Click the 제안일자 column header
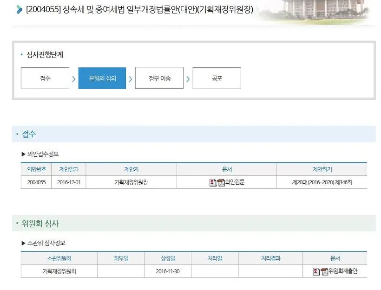The height and width of the screenshot is (290, 381). [69, 169]
